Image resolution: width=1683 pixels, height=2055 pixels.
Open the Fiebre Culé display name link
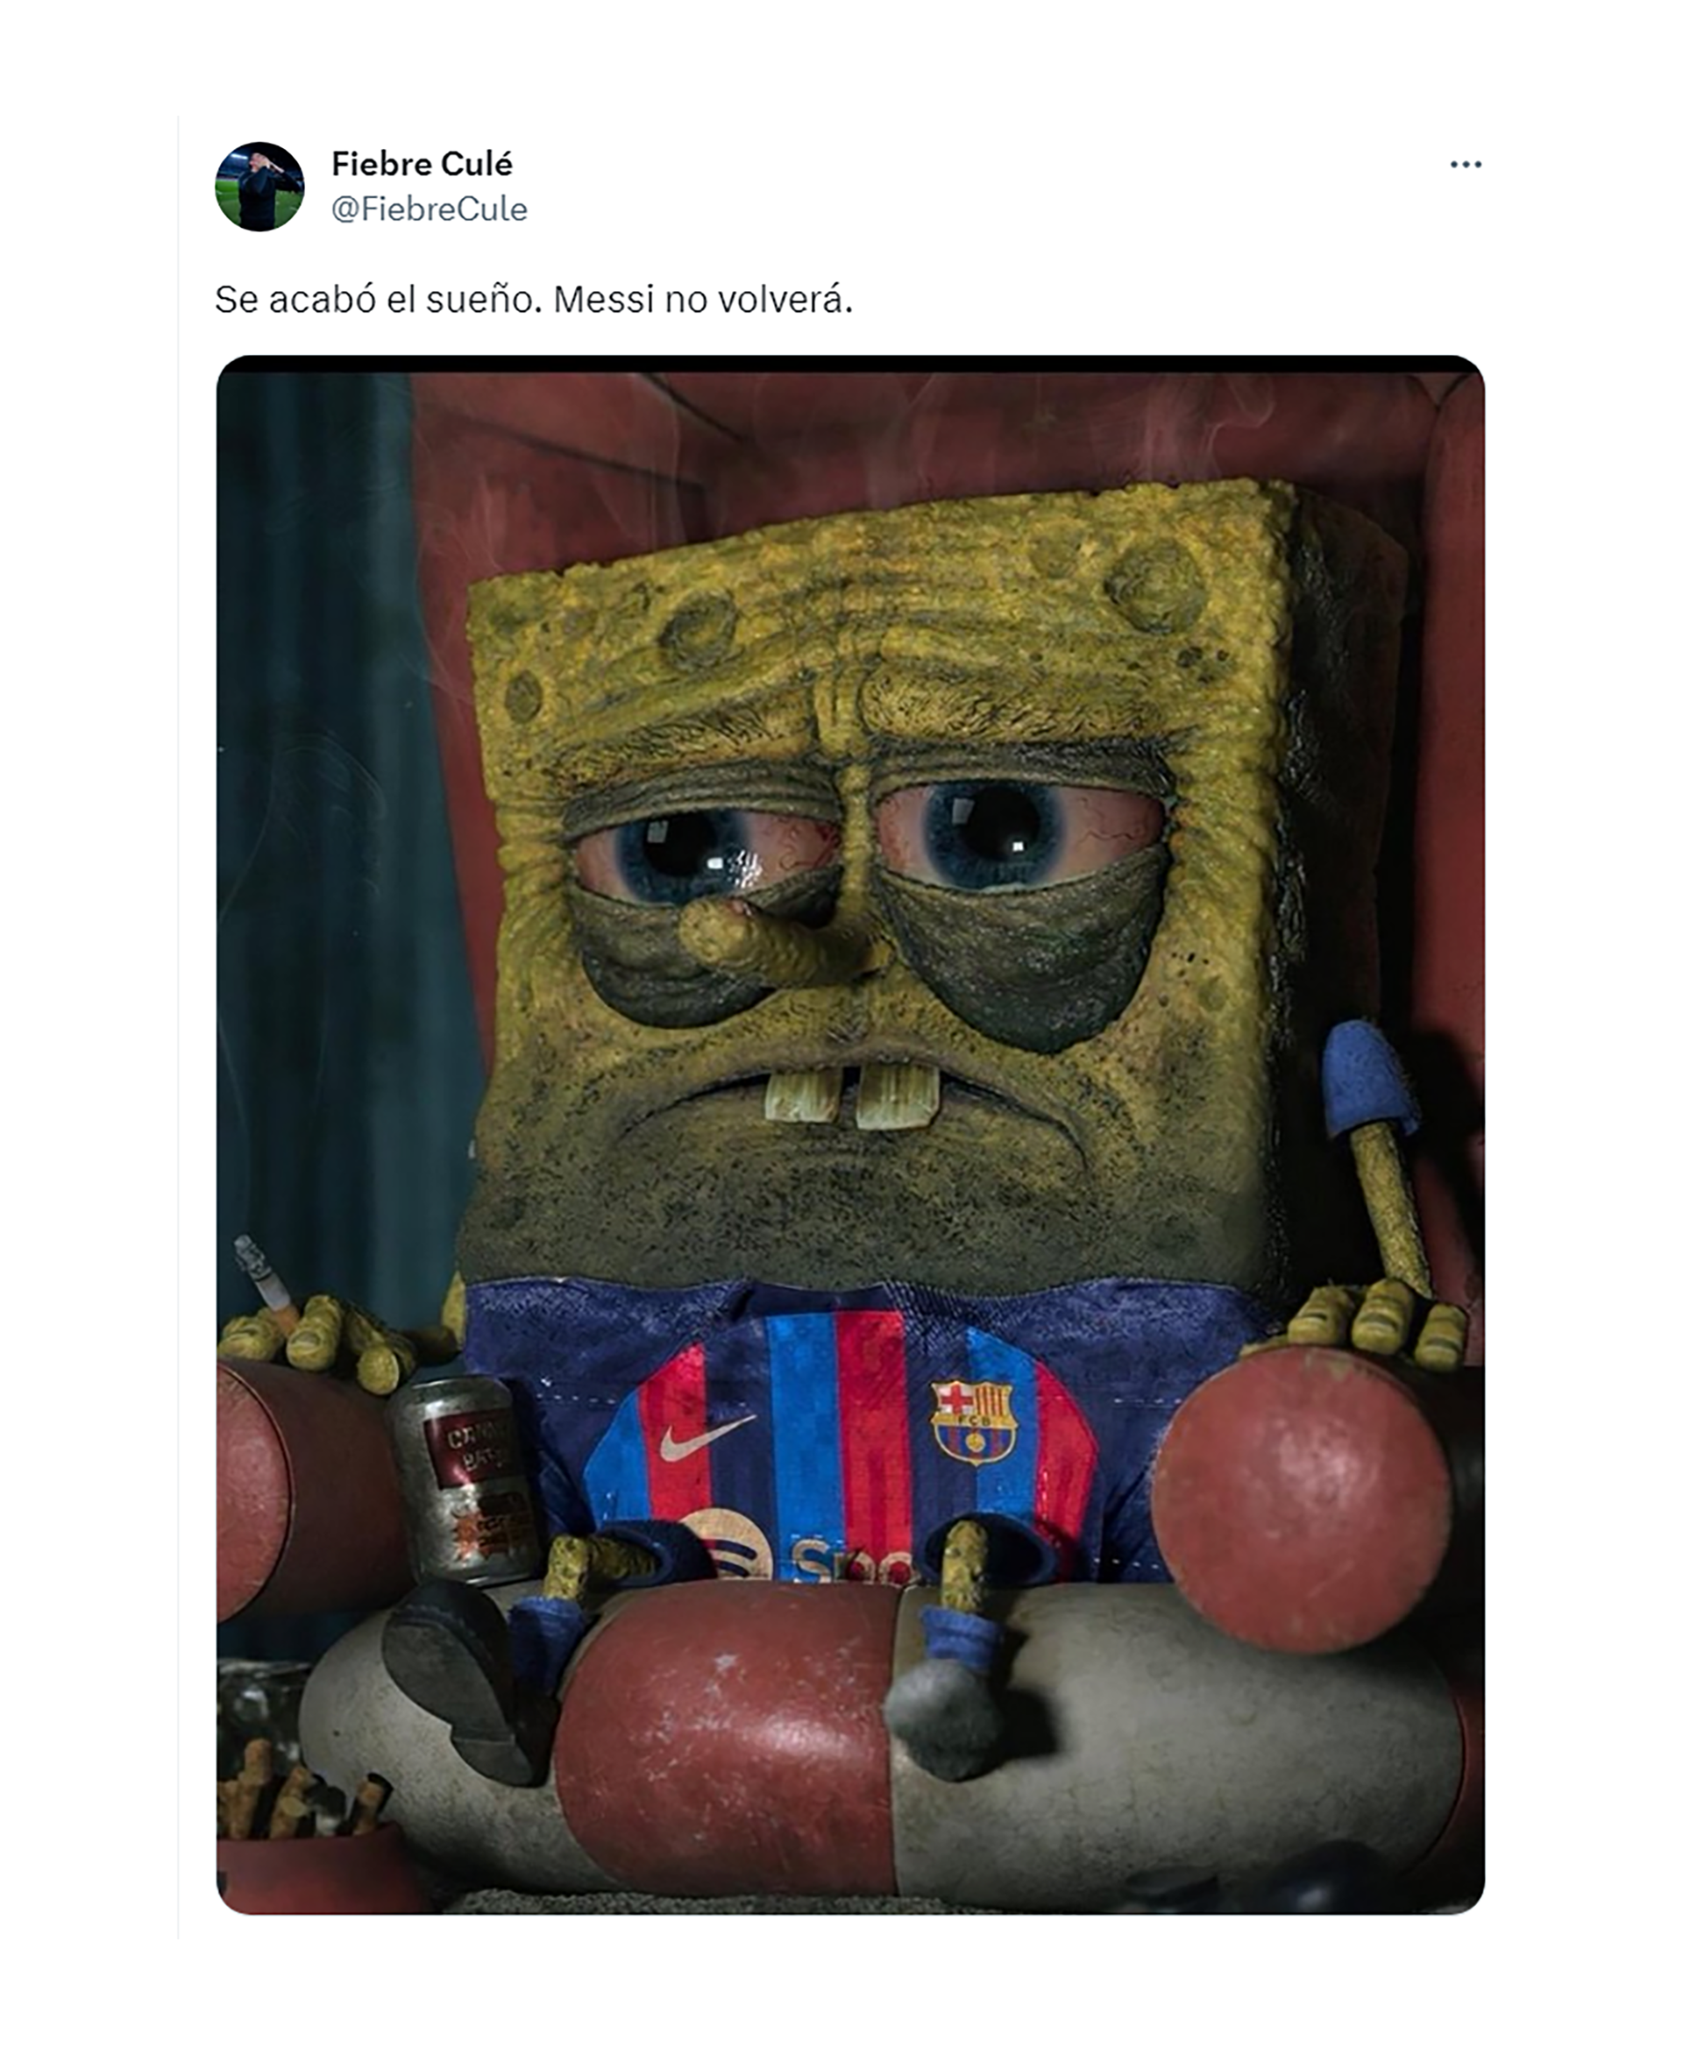tap(422, 164)
